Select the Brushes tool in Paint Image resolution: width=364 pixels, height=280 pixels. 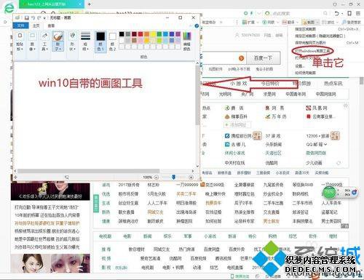pos(58,41)
